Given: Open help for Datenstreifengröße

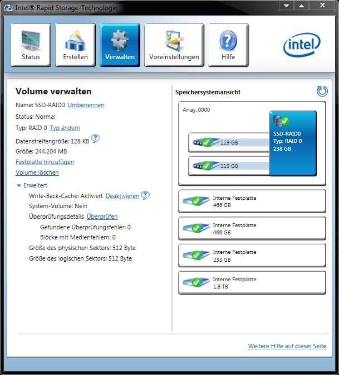Looking at the screenshot, I should [95, 139].
